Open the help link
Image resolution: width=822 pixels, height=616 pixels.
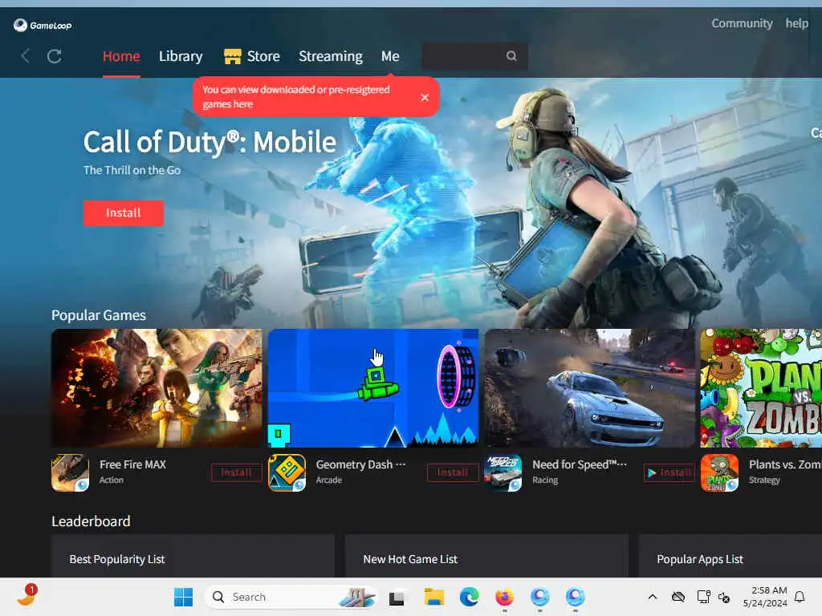click(796, 23)
